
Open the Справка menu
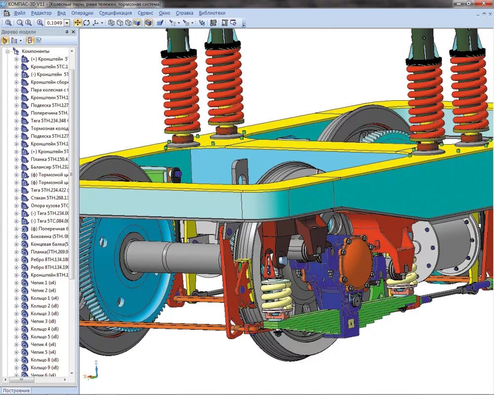[184, 13]
